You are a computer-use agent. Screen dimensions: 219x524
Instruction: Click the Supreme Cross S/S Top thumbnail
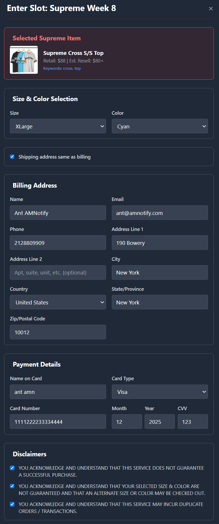[24, 60]
